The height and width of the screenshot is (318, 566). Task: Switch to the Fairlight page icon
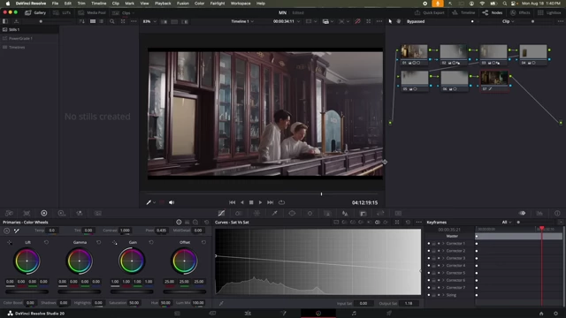pyautogui.click(x=354, y=314)
